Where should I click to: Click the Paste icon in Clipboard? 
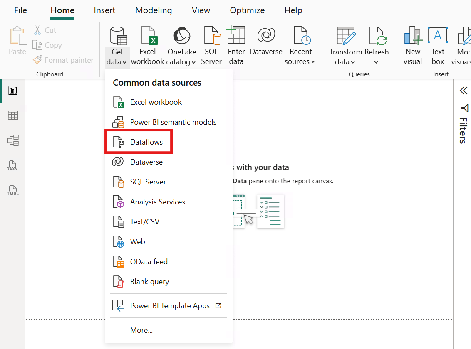click(x=18, y=36)
